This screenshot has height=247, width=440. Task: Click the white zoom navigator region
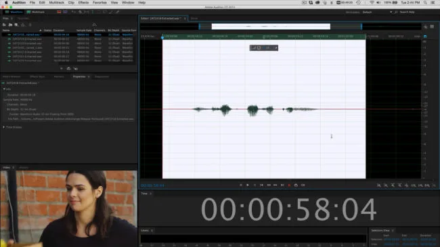[271, 26]
